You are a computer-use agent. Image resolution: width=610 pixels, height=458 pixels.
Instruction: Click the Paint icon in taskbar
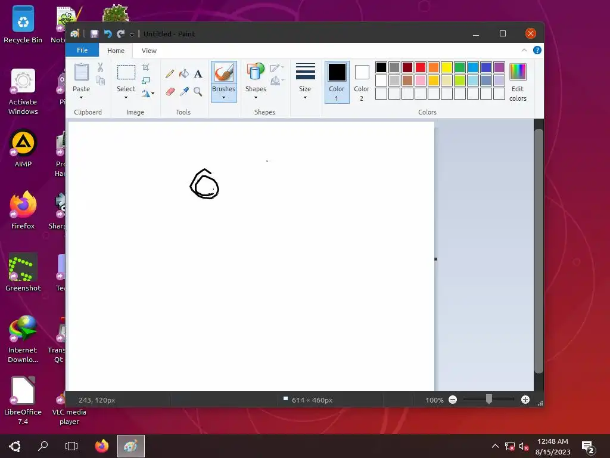[131, 446]
